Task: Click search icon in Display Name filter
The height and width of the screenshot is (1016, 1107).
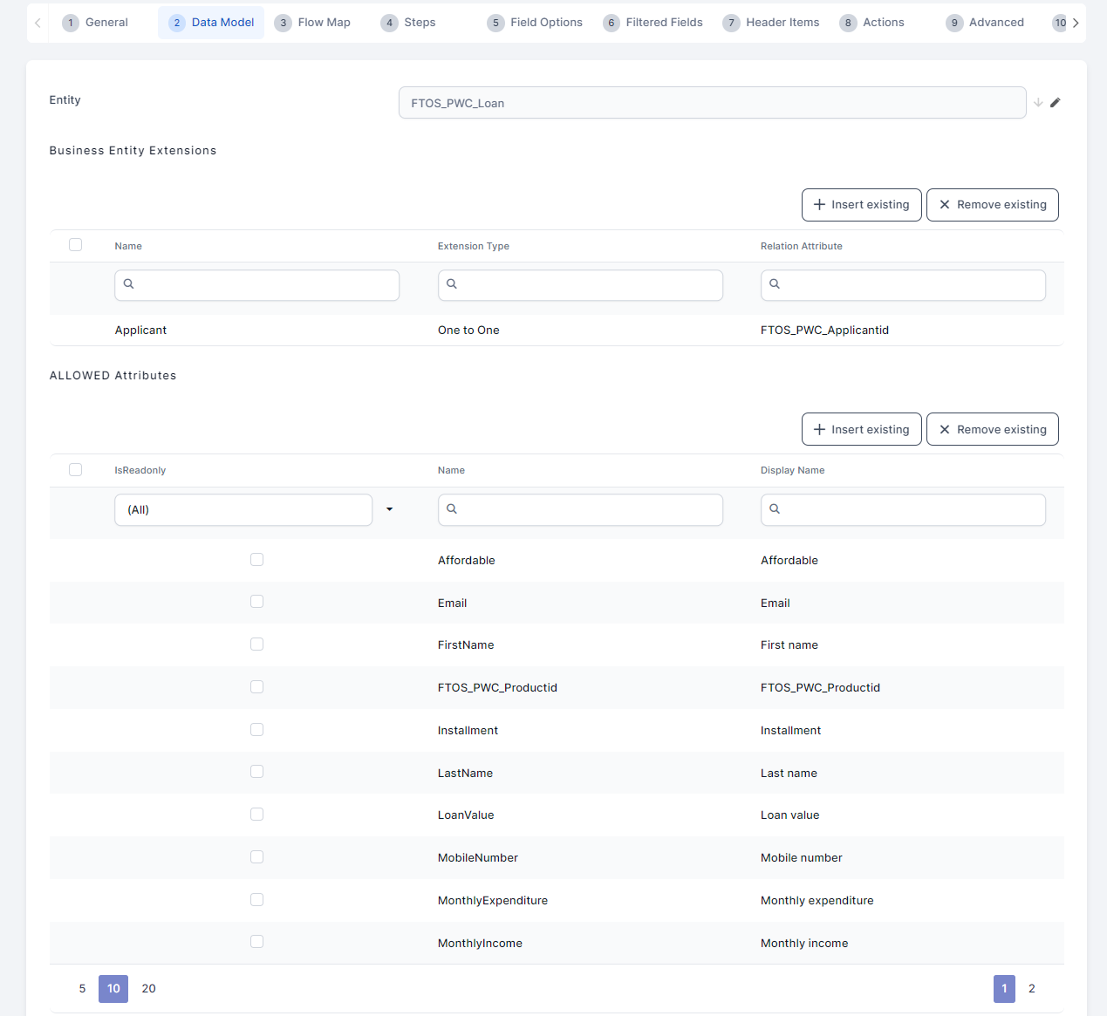Action: (x=775, y=509)
